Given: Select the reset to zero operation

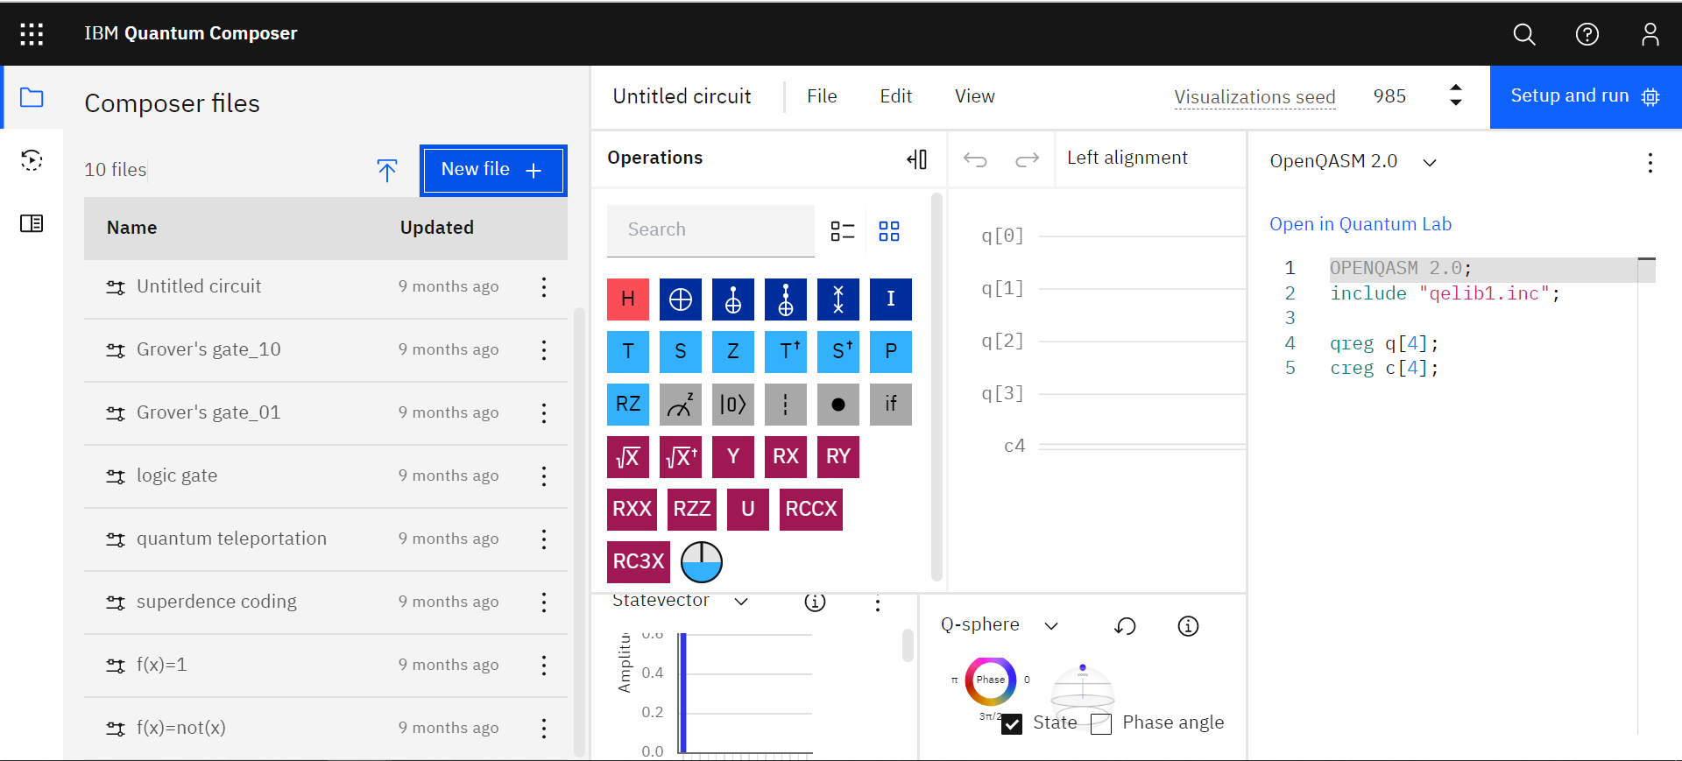Looking at the screenshot, I should (733, 405).
